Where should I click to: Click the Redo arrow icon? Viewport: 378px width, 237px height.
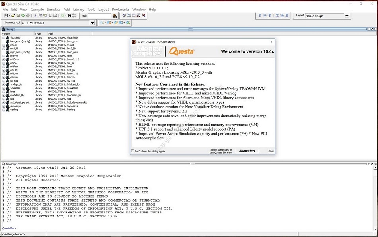(x=55, y=16)
